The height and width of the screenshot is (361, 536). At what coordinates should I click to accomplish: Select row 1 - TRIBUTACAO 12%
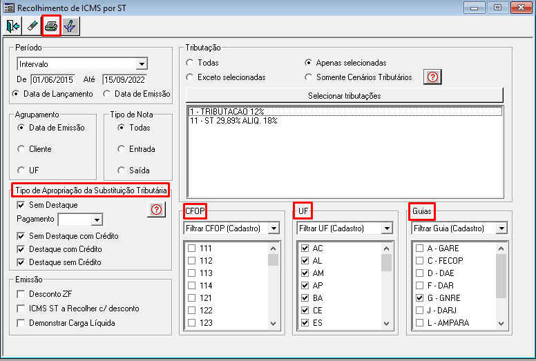coord(345,111)
